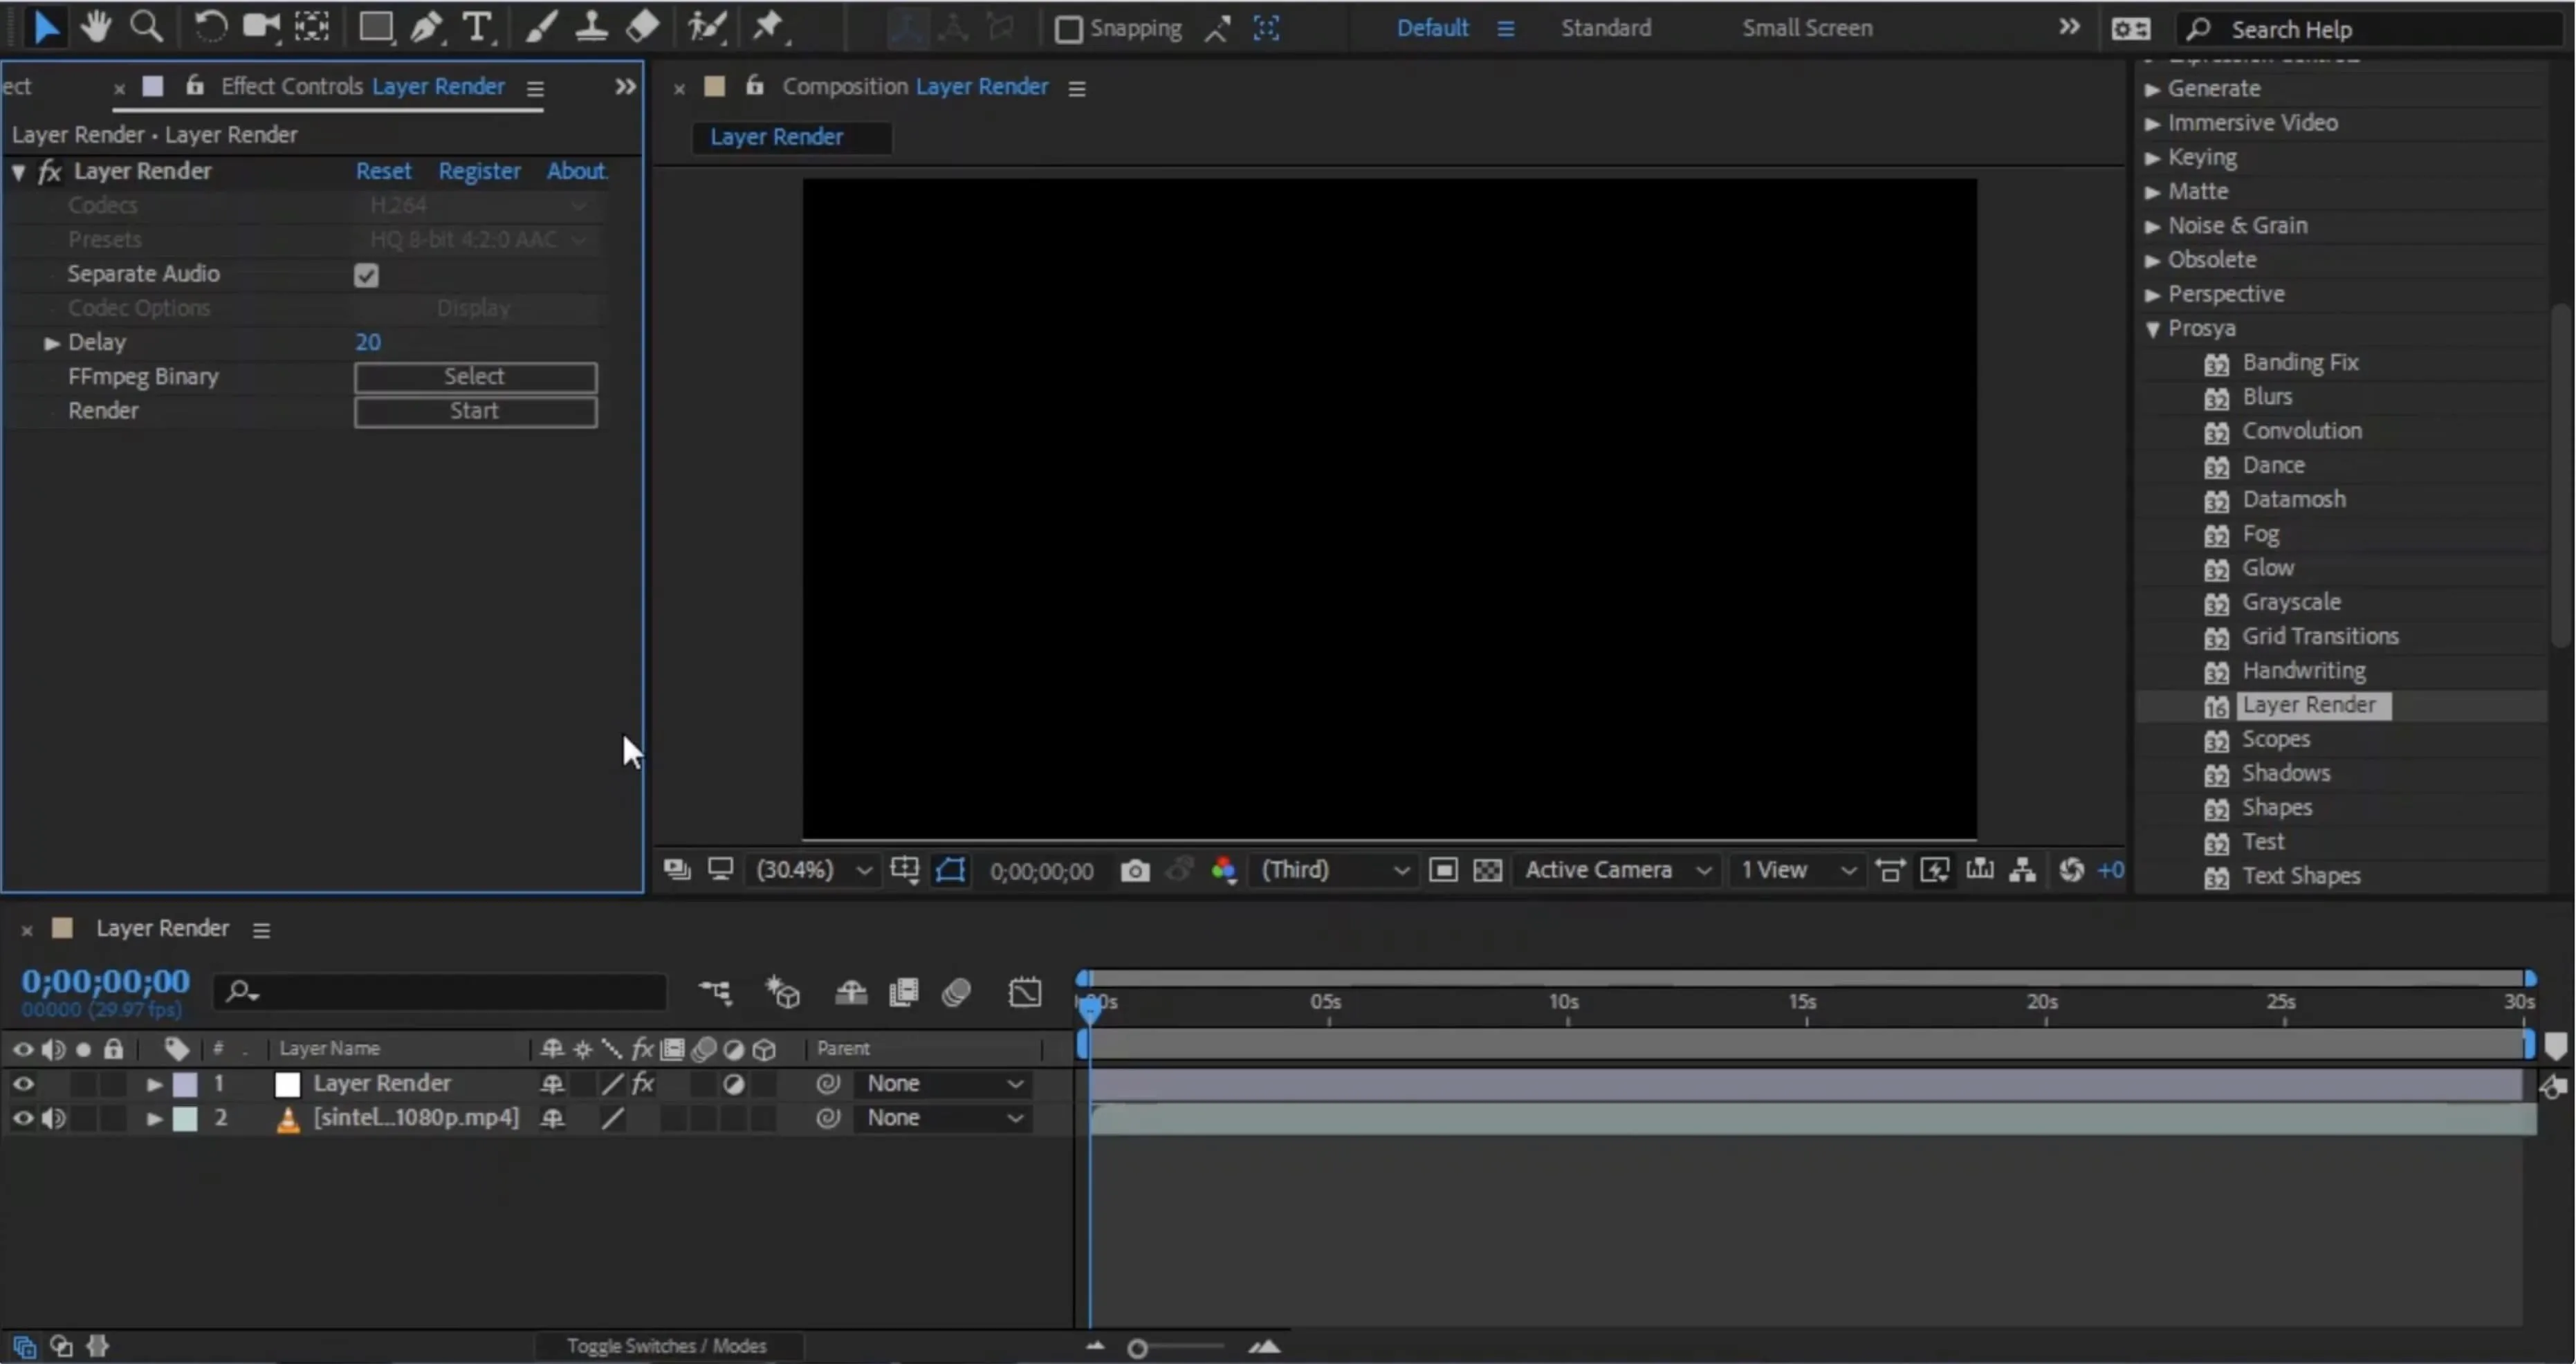
Task: Open the Default workspace menu
Action: pyautogui.click(x=1505, y=29)
